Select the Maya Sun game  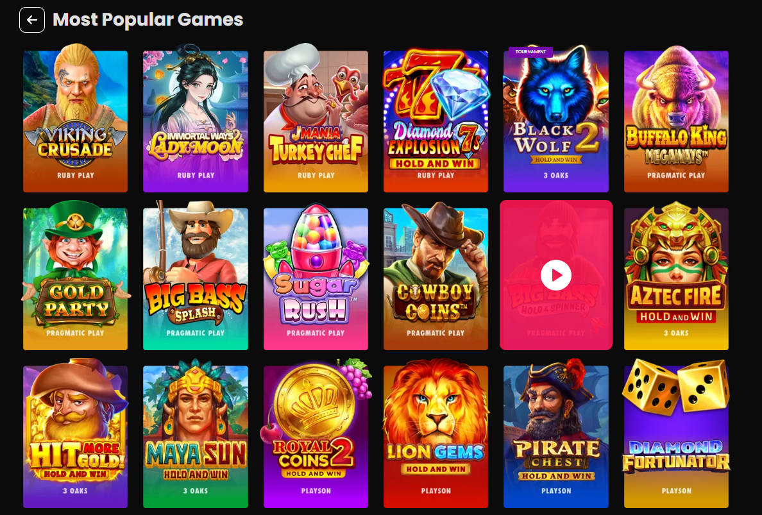coord(196,437)
